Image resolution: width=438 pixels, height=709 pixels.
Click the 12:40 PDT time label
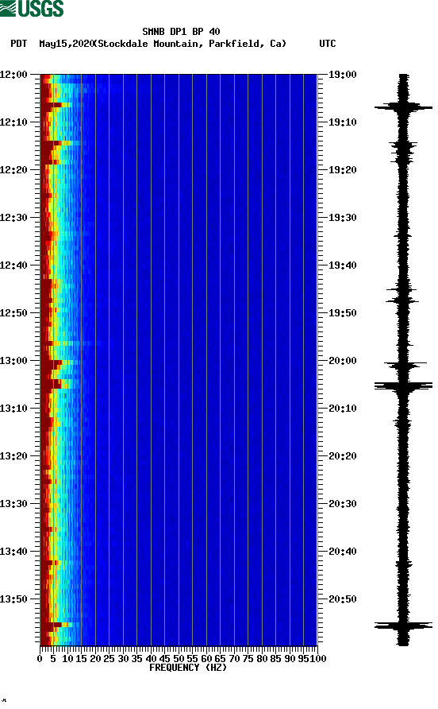[x=14, y=265]
